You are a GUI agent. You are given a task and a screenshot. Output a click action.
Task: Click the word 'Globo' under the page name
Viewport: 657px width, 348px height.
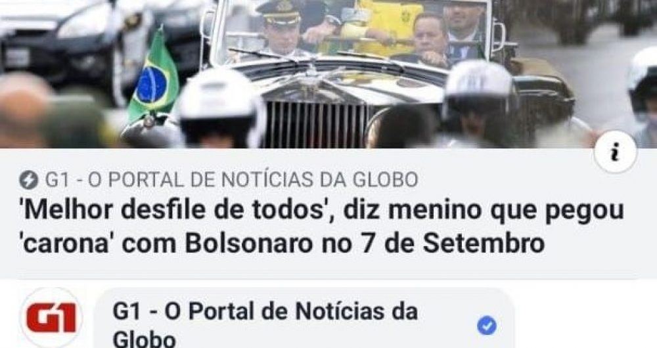(144, 339)
